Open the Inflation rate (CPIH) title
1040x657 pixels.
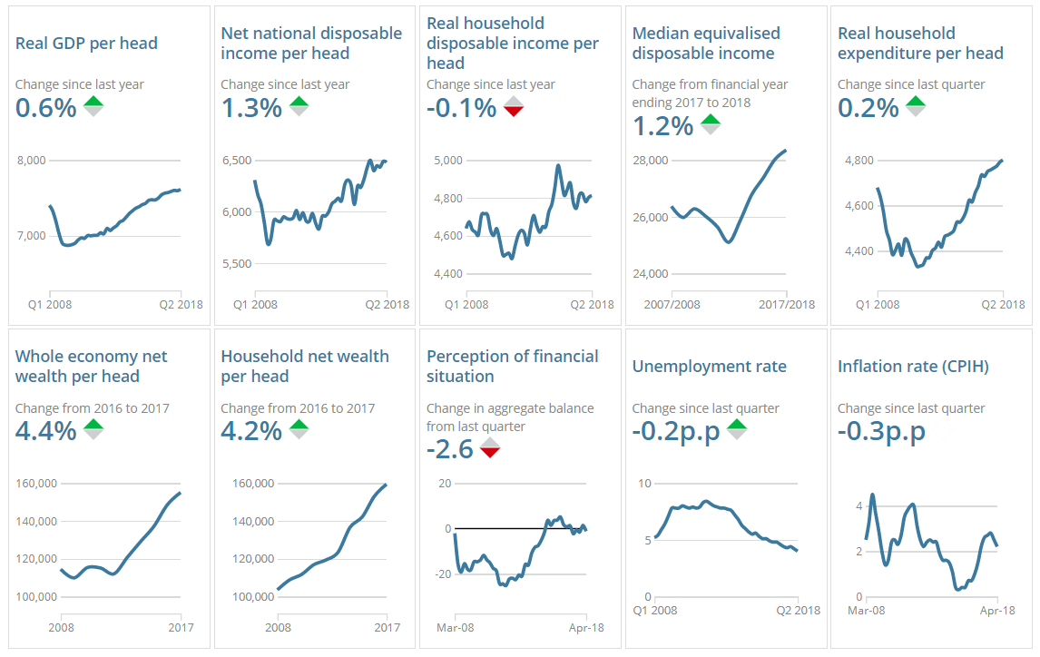[913, 367]
